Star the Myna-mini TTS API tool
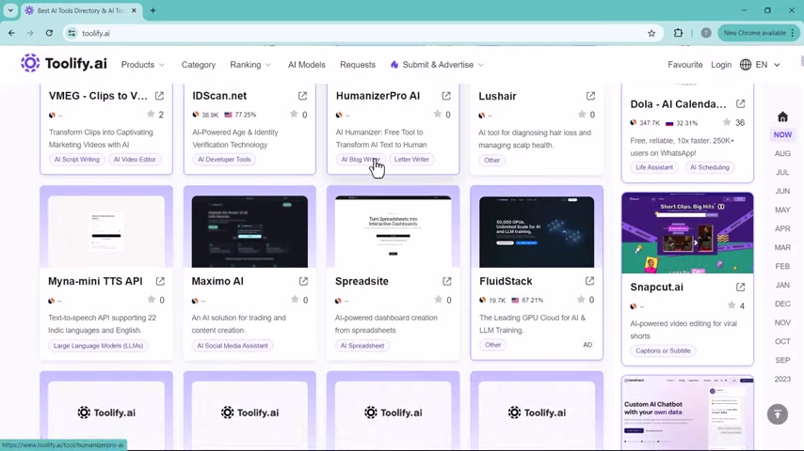804x451 pixels. (x=152, y=300)
